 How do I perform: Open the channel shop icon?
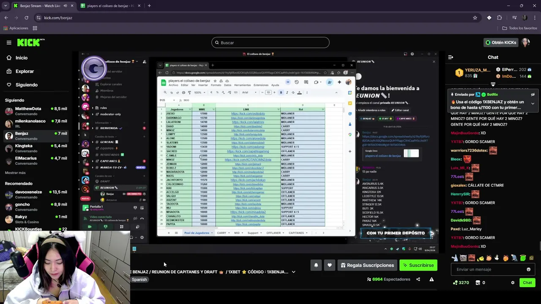click(478, 282)
